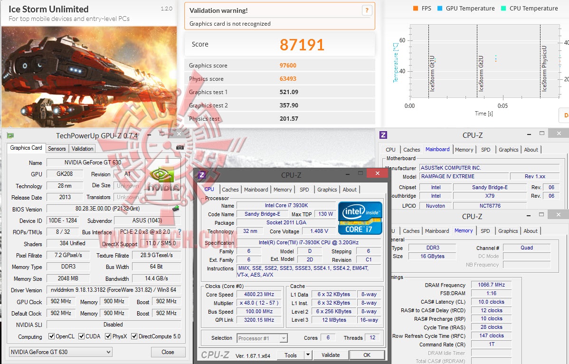Toggle the CUDA checkbox in GPU-Z
This screenshot has height=364, width=569.
[x=82, y=336]
